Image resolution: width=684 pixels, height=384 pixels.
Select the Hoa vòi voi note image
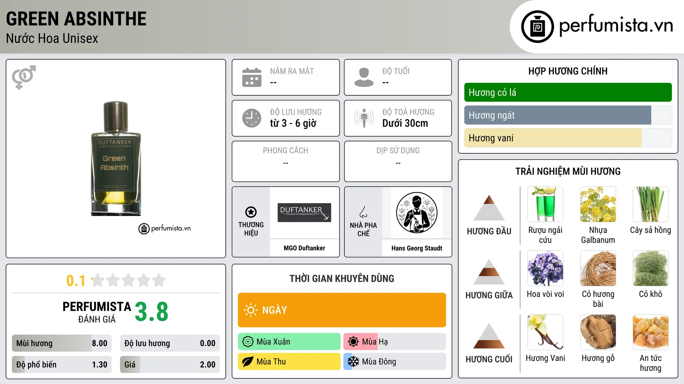tap(545, 268)
